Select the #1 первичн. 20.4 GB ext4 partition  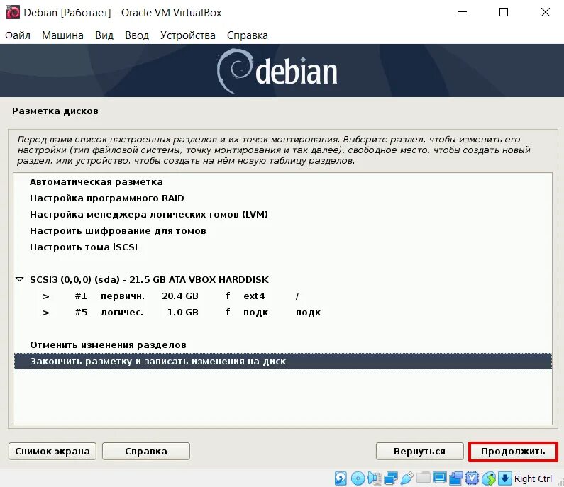point(283,296)
